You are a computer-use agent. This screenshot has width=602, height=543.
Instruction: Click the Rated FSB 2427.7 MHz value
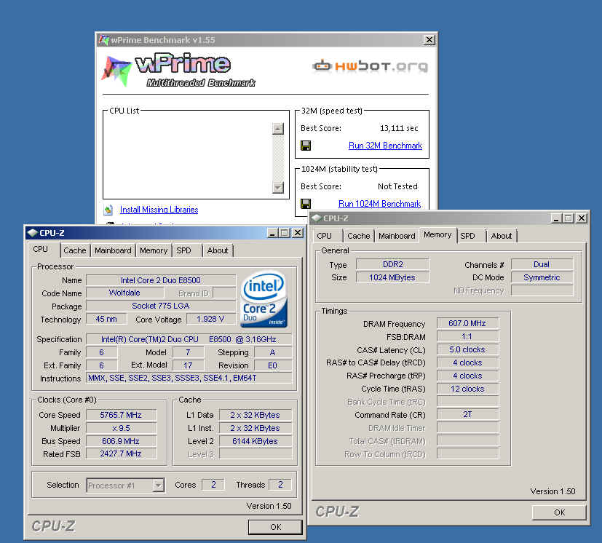click(x=121, y=454)
